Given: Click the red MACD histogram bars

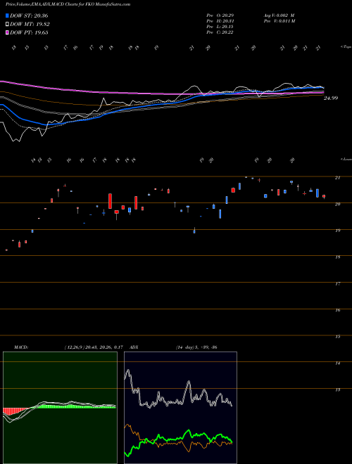Looking at the screenshot, I should point(13,411).
